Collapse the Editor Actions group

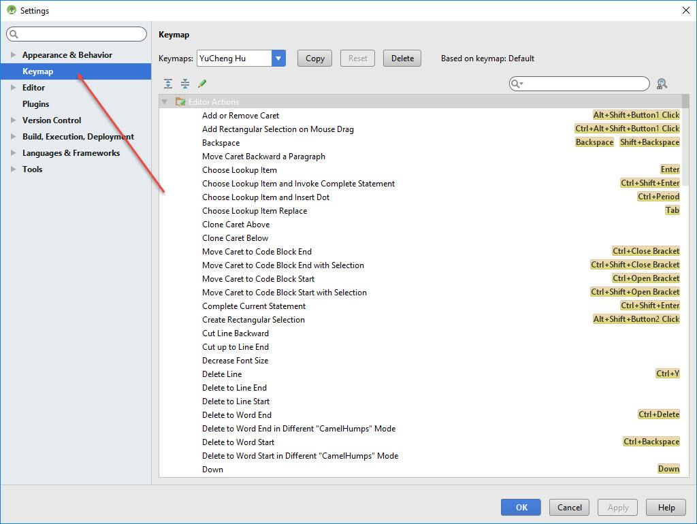164,102
